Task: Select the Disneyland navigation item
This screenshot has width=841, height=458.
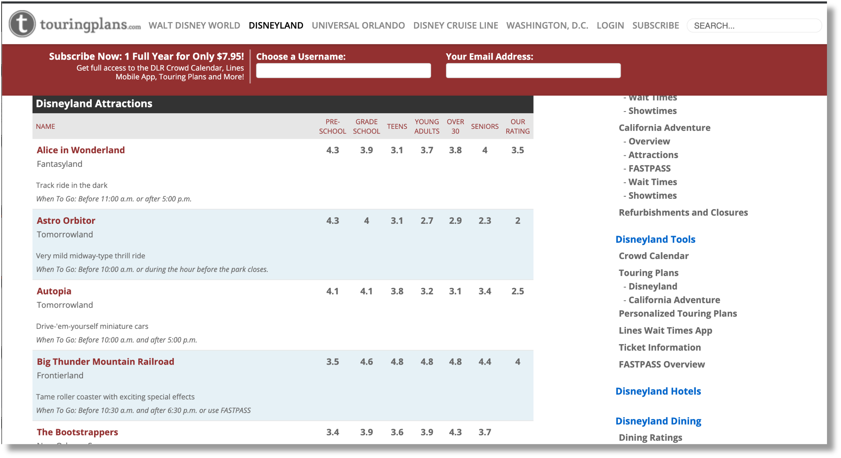Action: click(276, 25)
